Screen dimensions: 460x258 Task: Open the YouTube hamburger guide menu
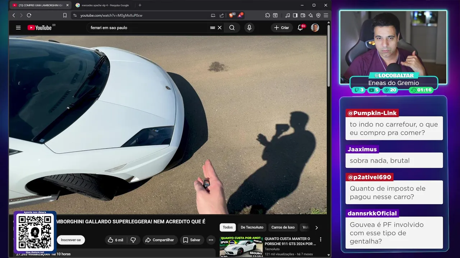point(18,28)
